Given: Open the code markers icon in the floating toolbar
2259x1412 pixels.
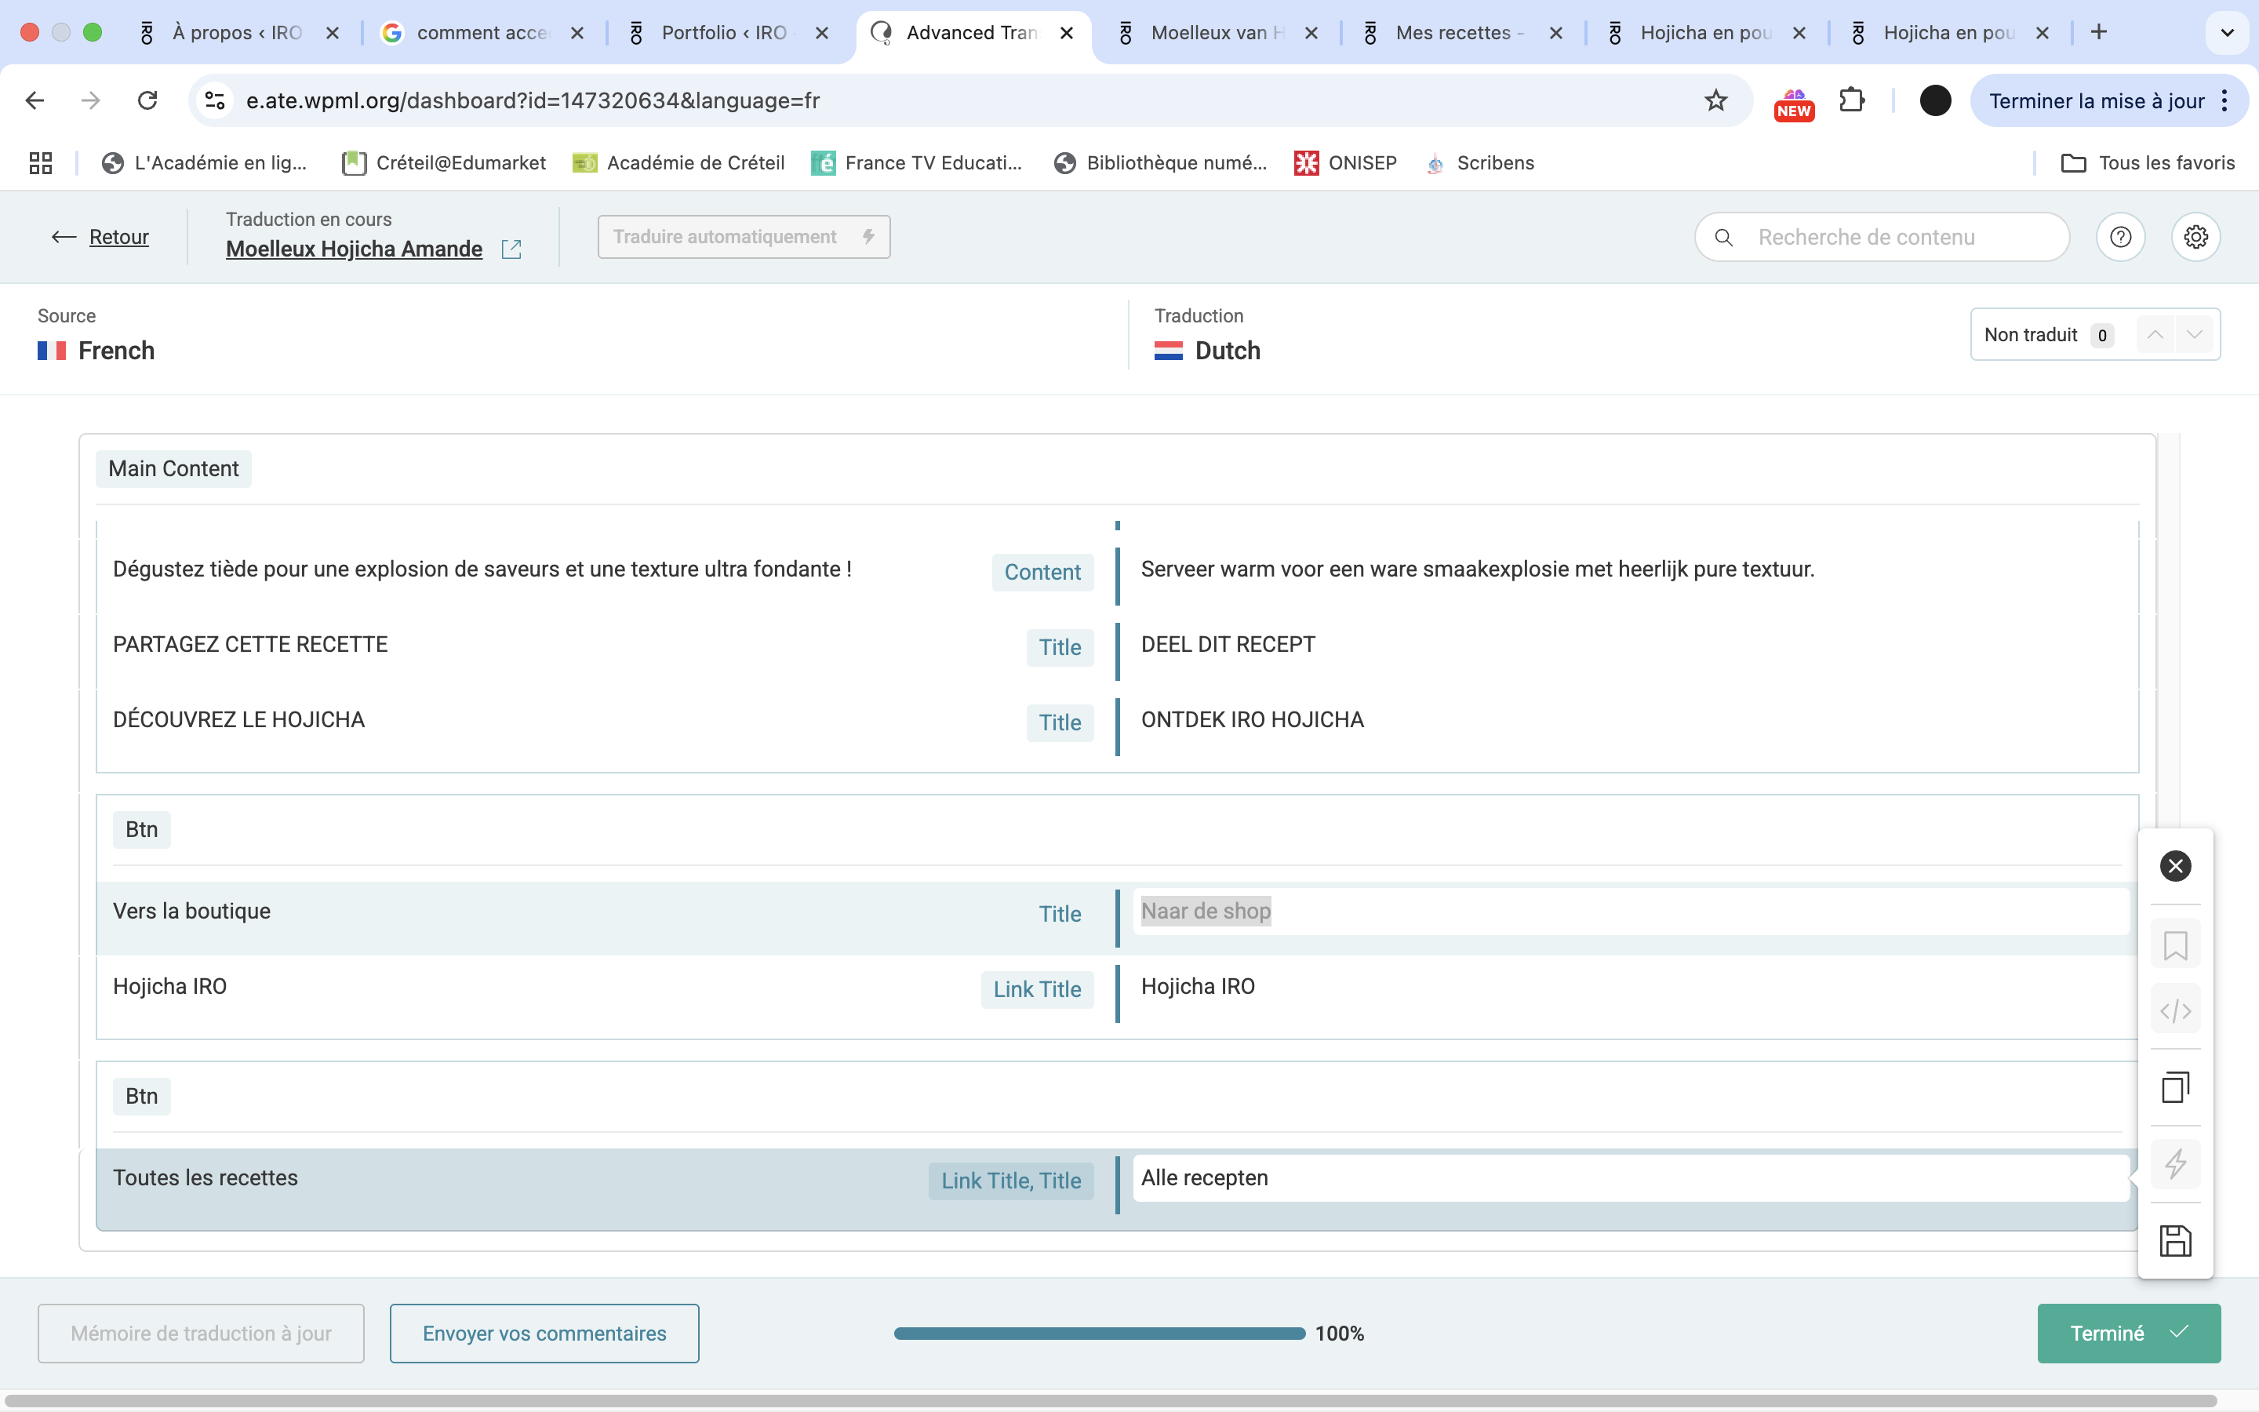Looking at the screenshot, I should pyautogui.click(x=2175, y=1010).
